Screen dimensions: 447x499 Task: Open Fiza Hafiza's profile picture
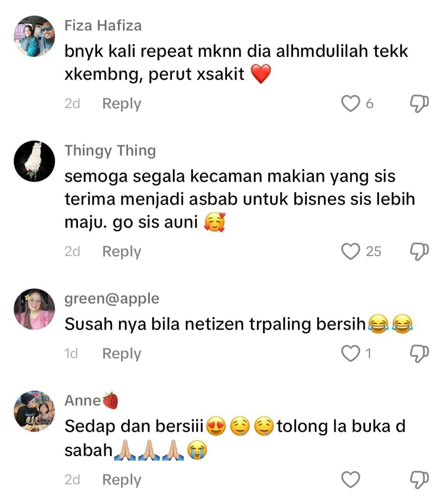[34, 36]
